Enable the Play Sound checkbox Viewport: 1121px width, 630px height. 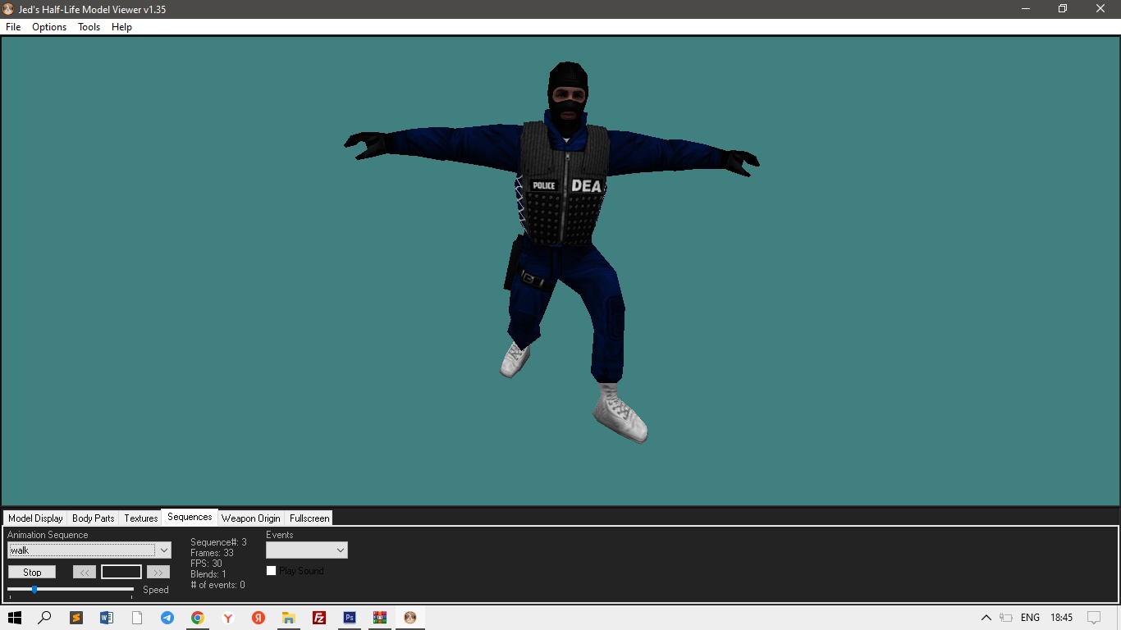click(272, 571)
